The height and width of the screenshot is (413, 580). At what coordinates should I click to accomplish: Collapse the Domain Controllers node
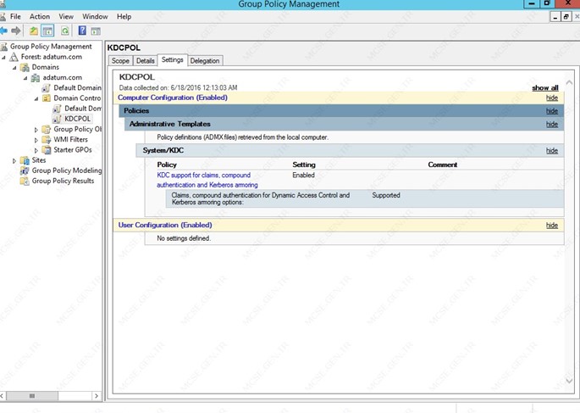click(36, 99)
